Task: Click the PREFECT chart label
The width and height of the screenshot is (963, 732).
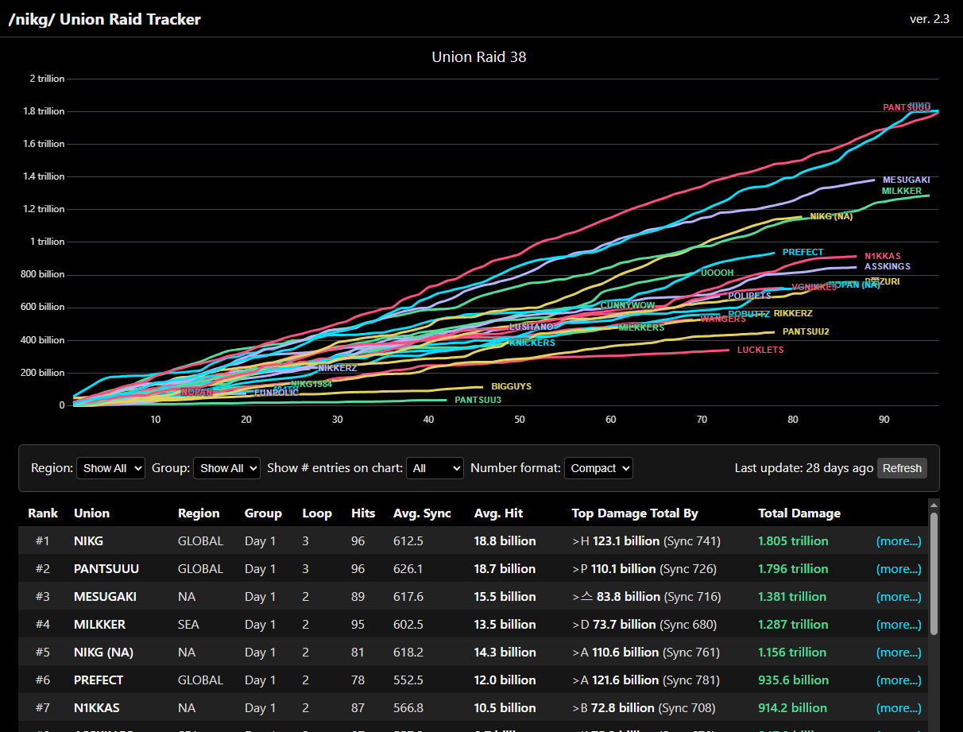Action: click(803, 253)
